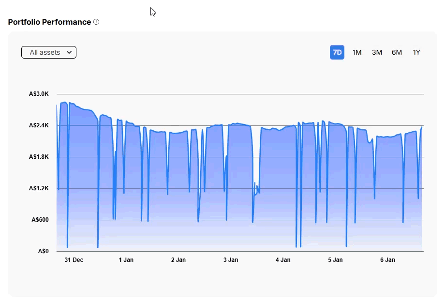Choose the 6M time range
Screen dimensions: 445x305
[397, 52]
